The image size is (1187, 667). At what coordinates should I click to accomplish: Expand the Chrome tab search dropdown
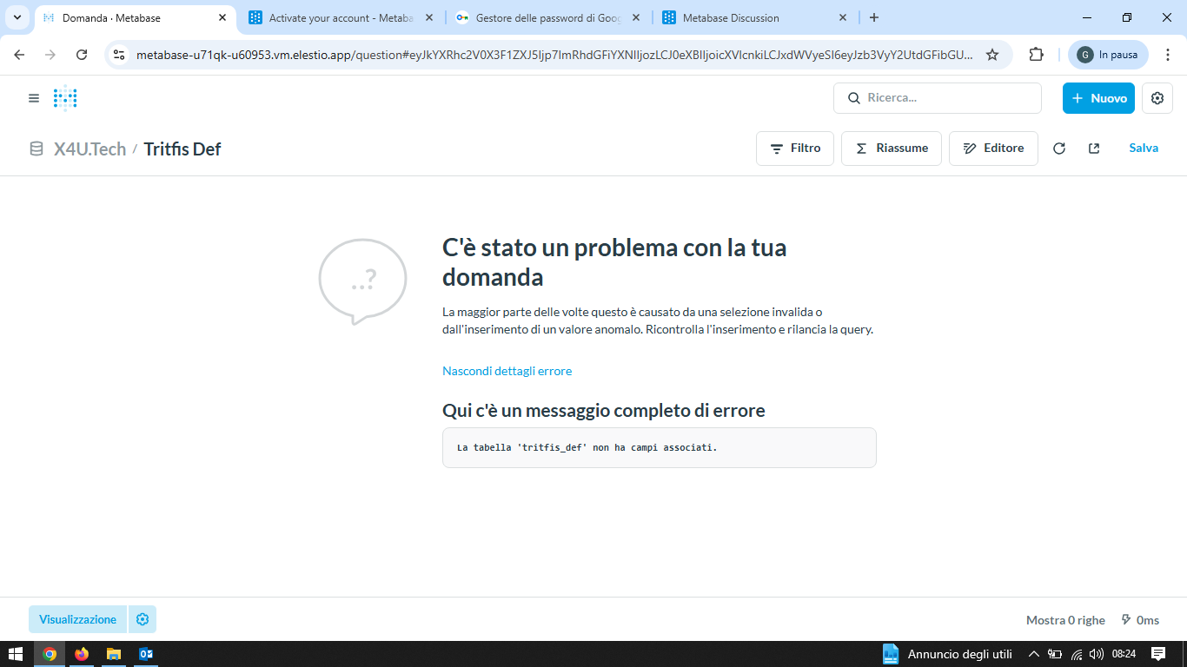coord(17,17)
